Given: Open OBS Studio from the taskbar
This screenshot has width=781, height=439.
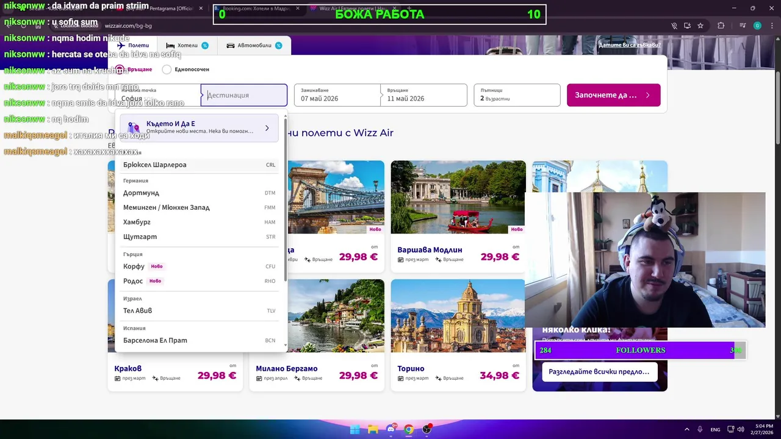Looking at the screenshot, I should (x=427, y=429).
